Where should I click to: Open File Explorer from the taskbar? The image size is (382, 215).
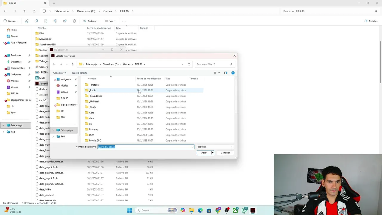[191, 210]
